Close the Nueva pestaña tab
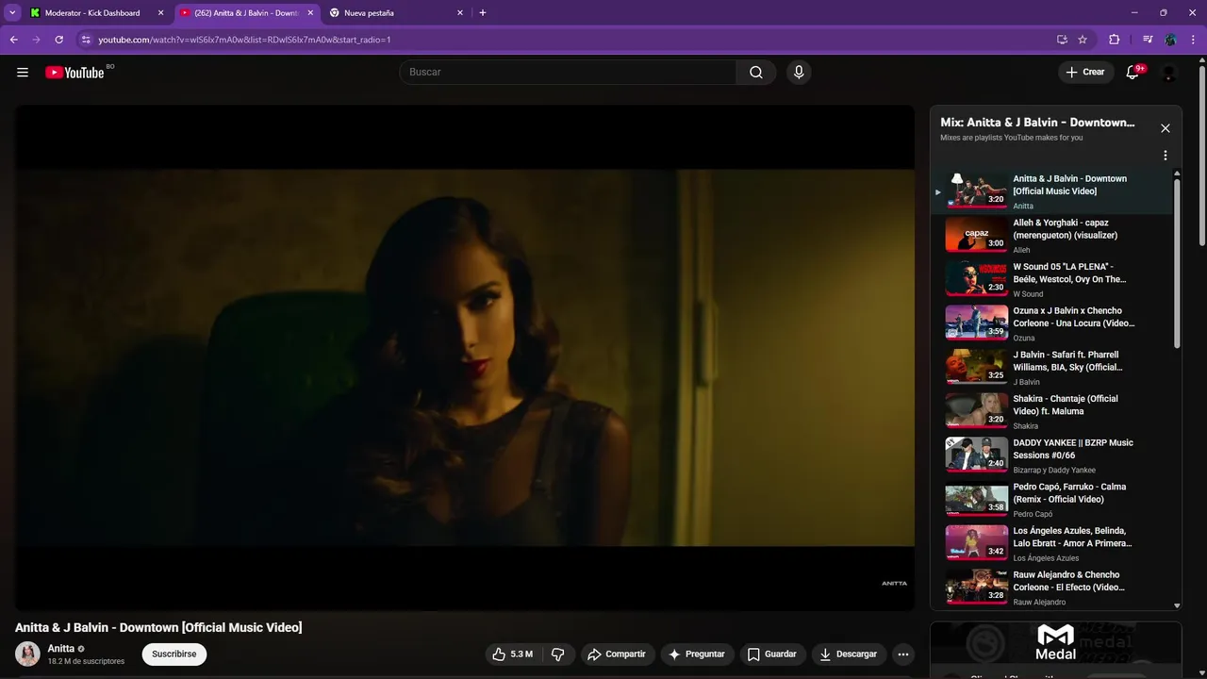 tap(460, 13)
